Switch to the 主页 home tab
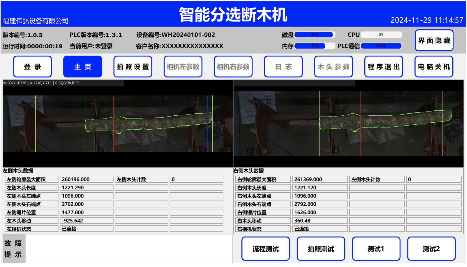This screenshot has height=267, width=467. pyautogui.click(x=83, y=67)
